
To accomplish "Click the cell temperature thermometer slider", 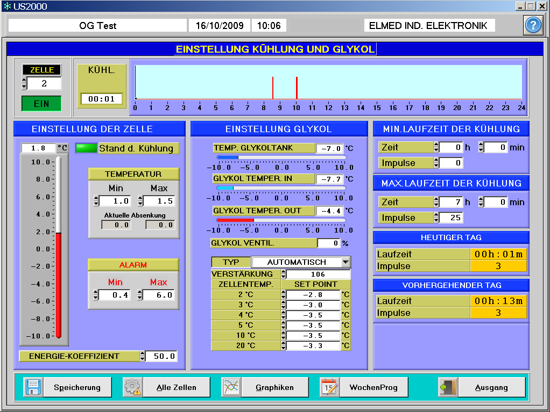I will click(x=58, y=248).
